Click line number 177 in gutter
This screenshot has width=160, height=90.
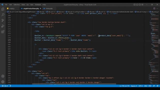tap(9, 35)
